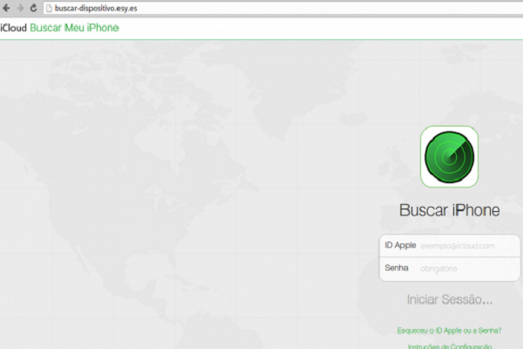Go back with the browser back arrow

click(6, 8)
